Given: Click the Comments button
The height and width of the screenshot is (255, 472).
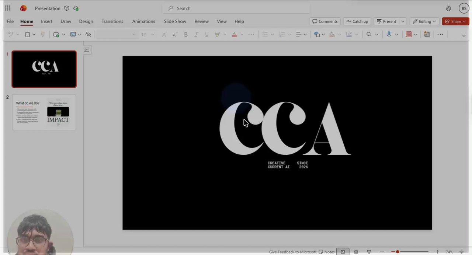Looking at the screenshot, I should pyautogui.click(x=325, y=21).
